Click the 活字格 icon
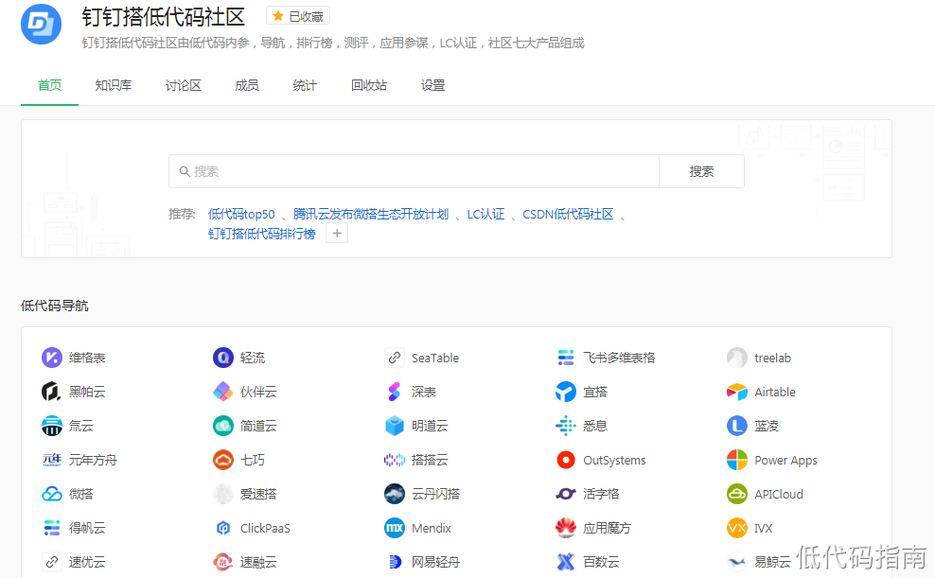This screenshot has width=935, height=578. tap(565, 494)
